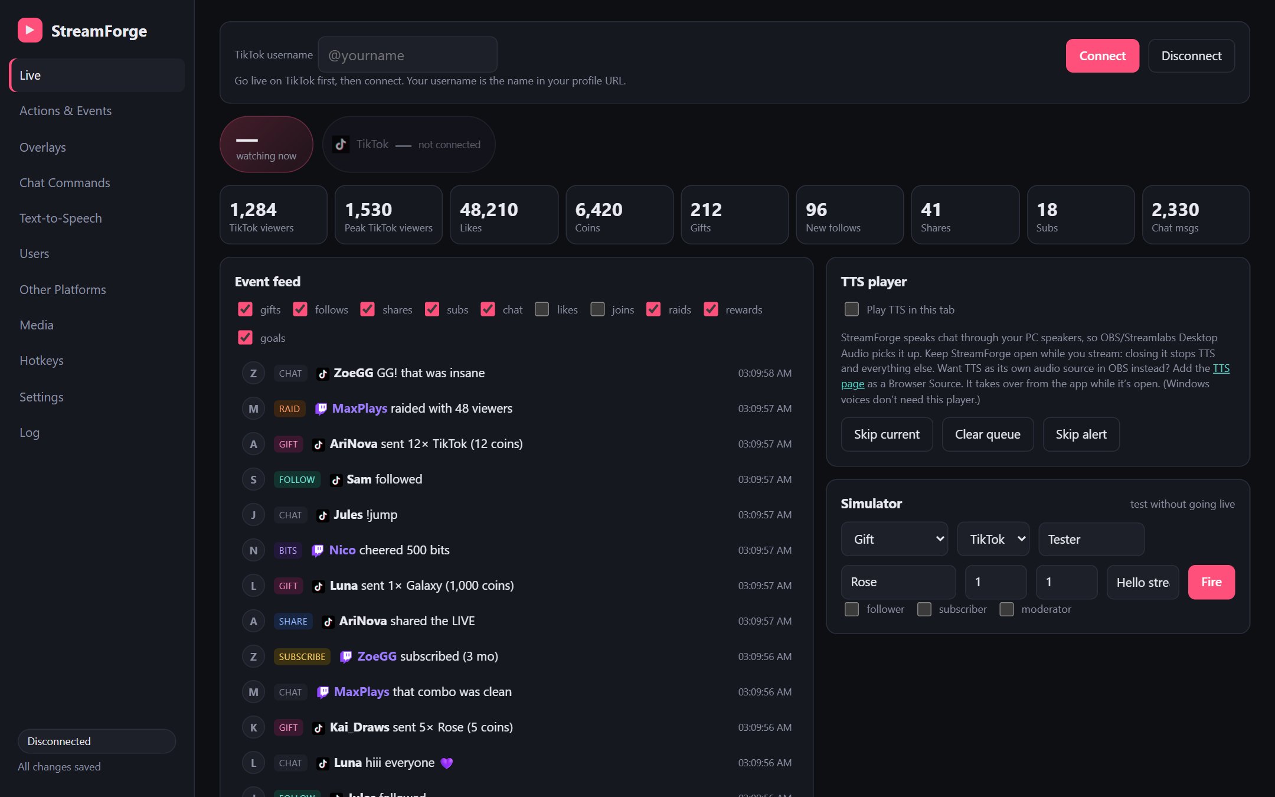Screen dimensions: 1275x797
Task: Open the TikTok platform dropdown in Simulator
Action: pyautogui.click(x=993, y=539)
